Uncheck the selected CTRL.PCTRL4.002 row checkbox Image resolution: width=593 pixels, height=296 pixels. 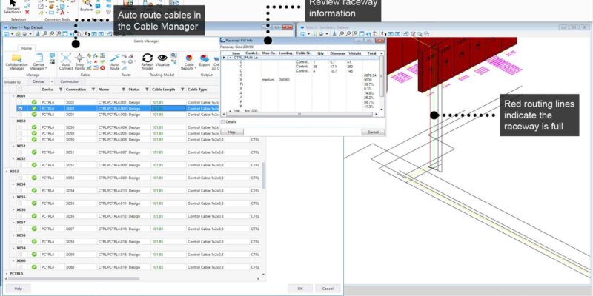20,108
